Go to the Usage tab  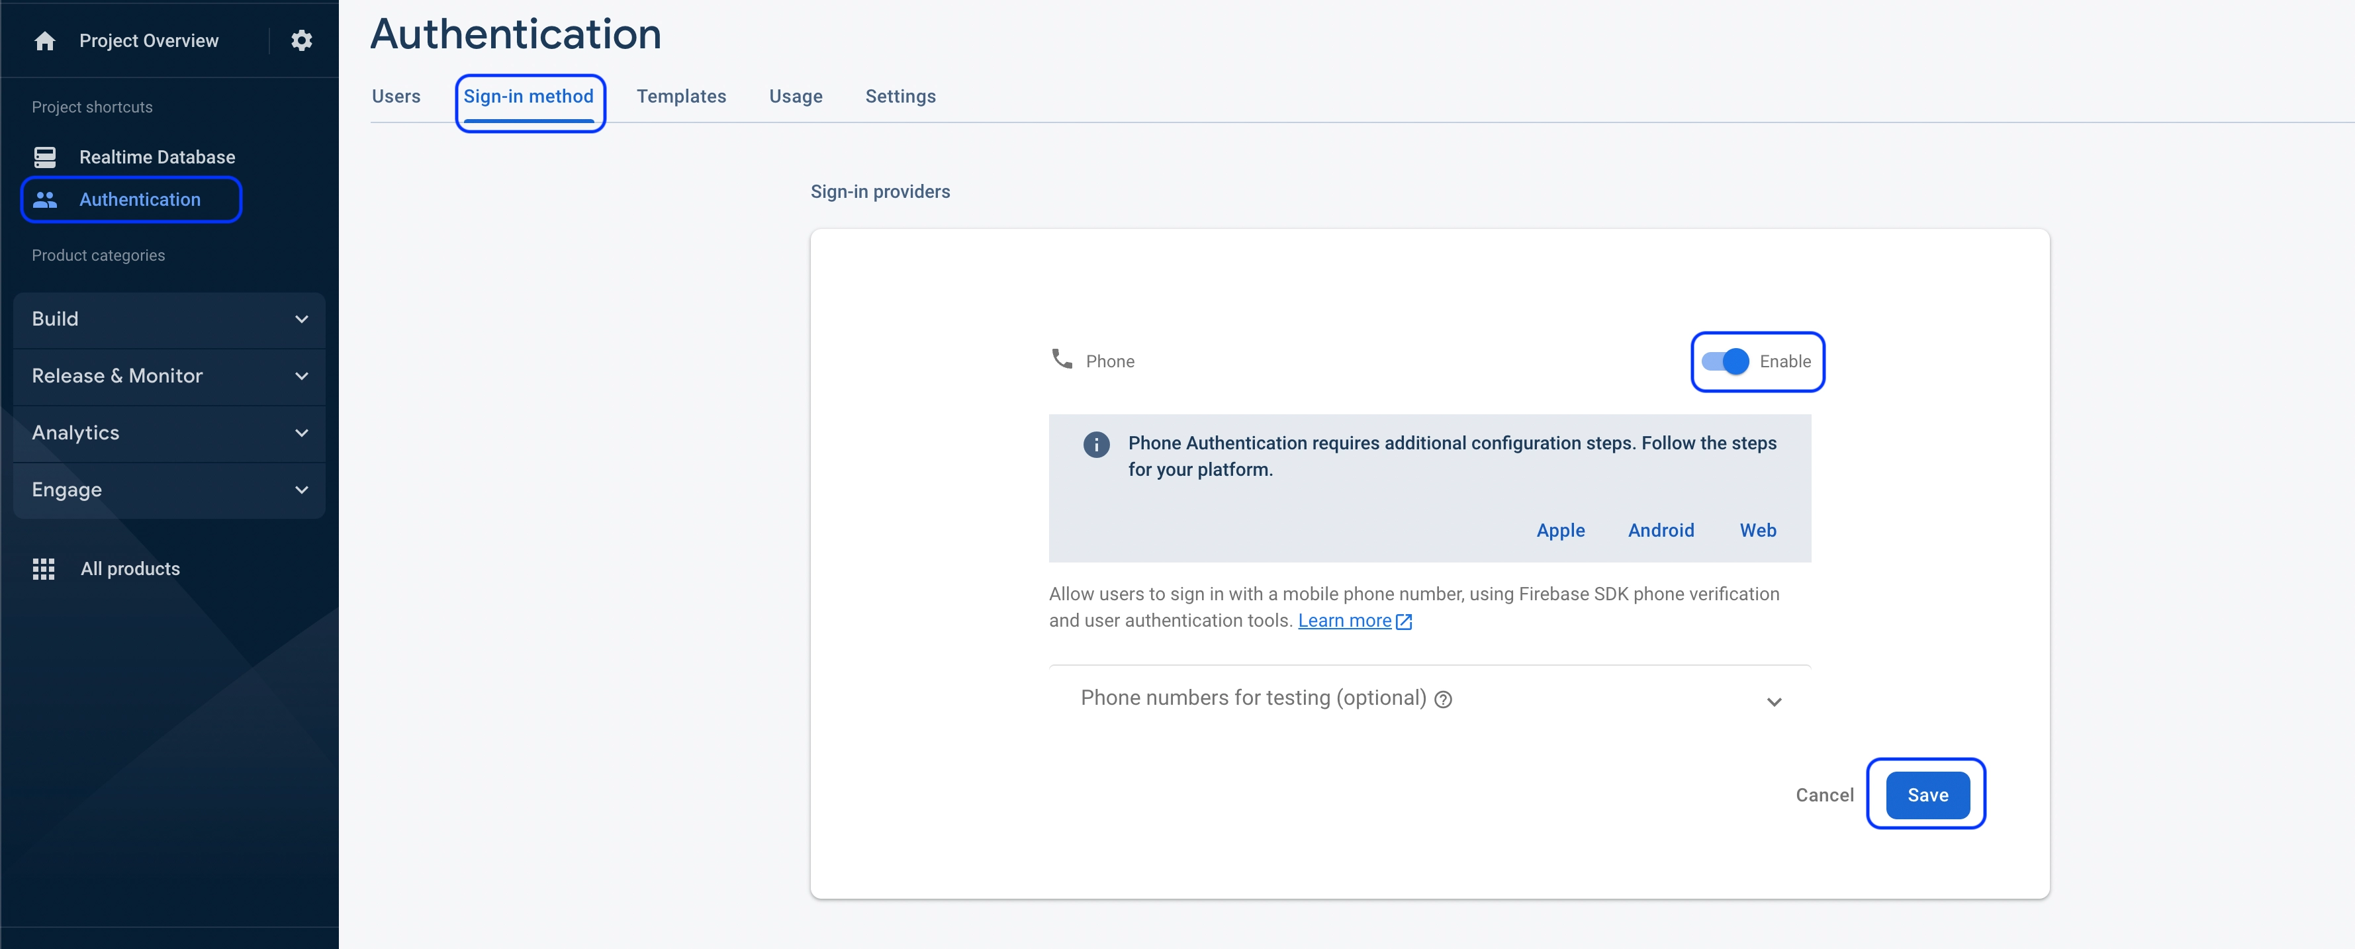click(796, 97)
